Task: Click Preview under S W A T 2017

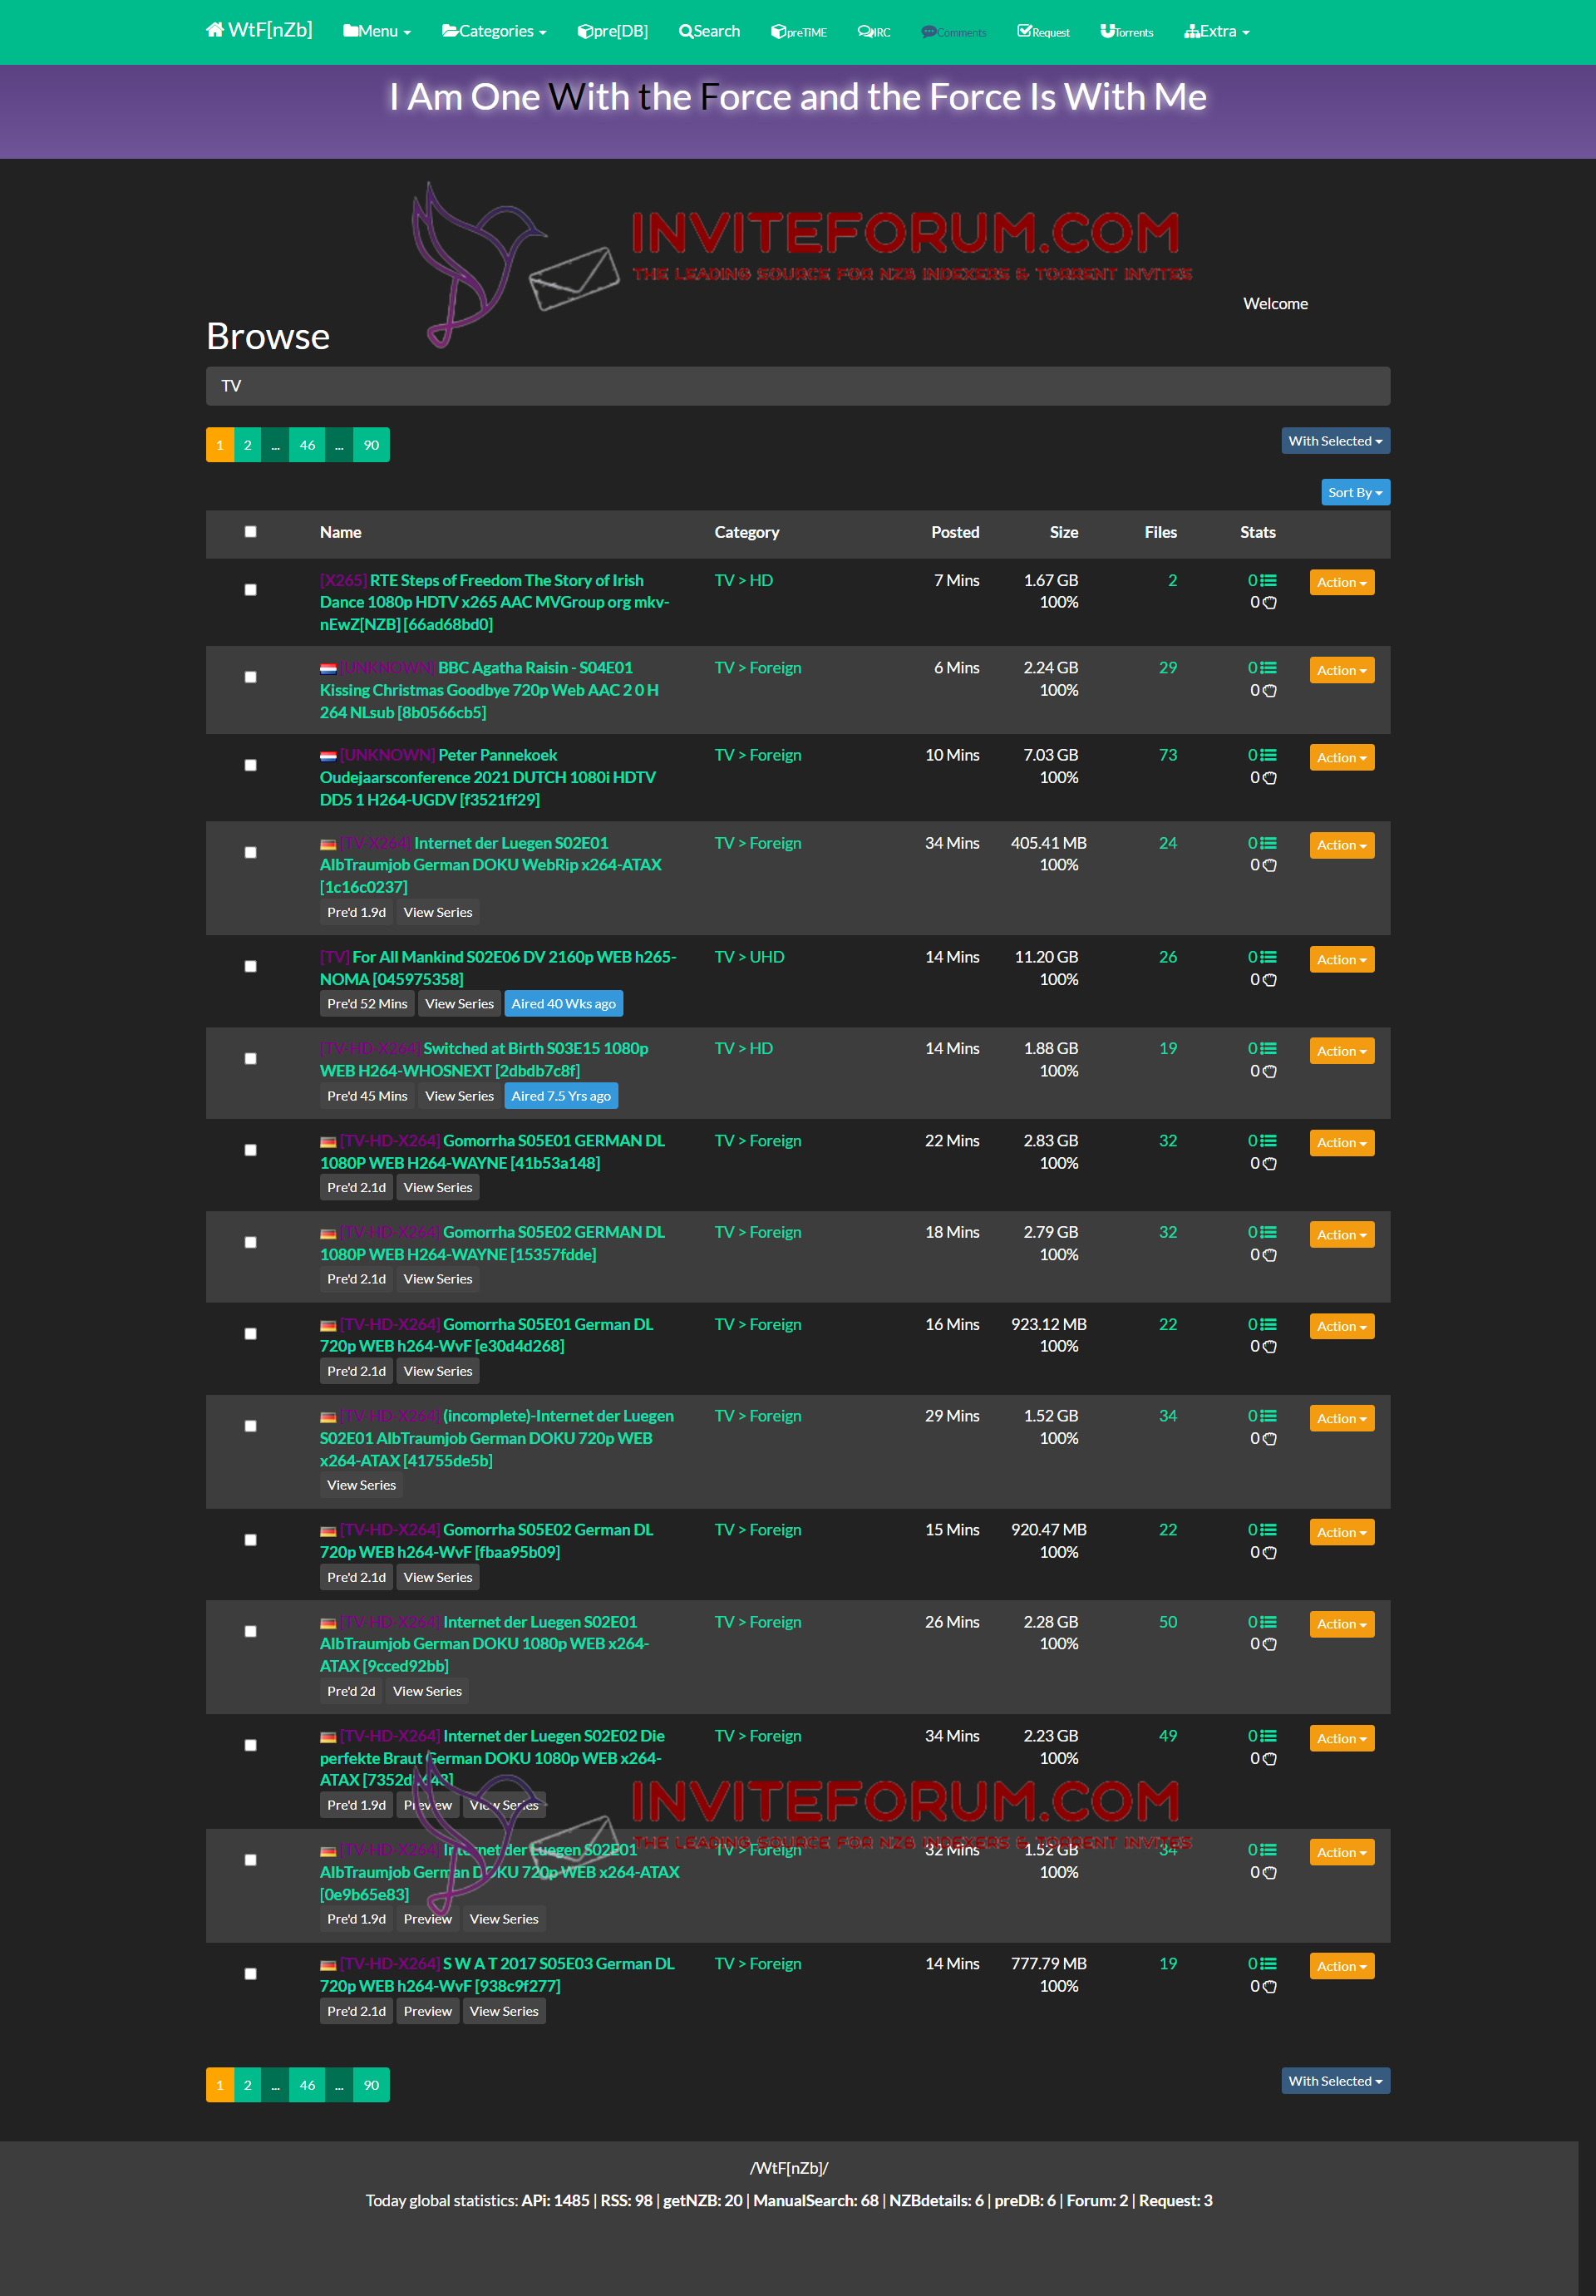Action: point(428,2011)
